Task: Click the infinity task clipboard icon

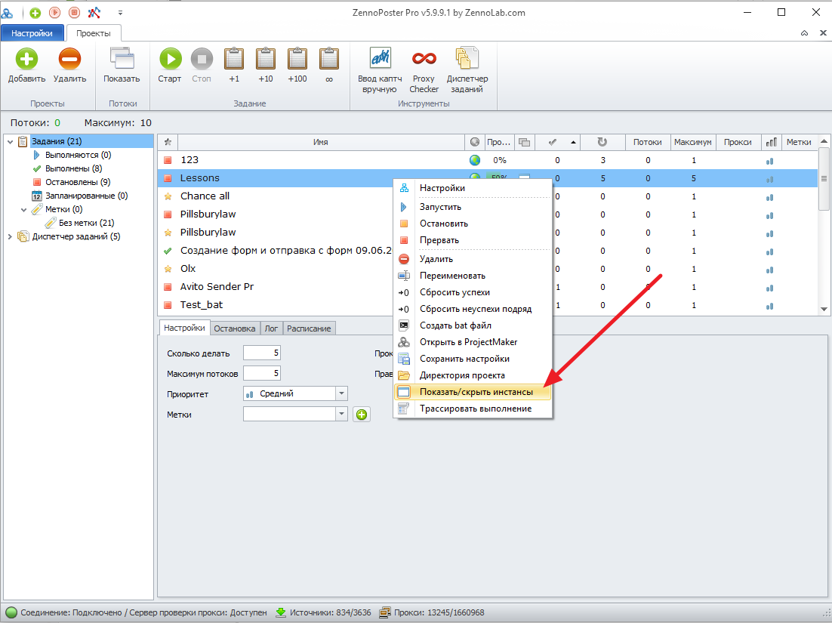Action: pos(328,59)
